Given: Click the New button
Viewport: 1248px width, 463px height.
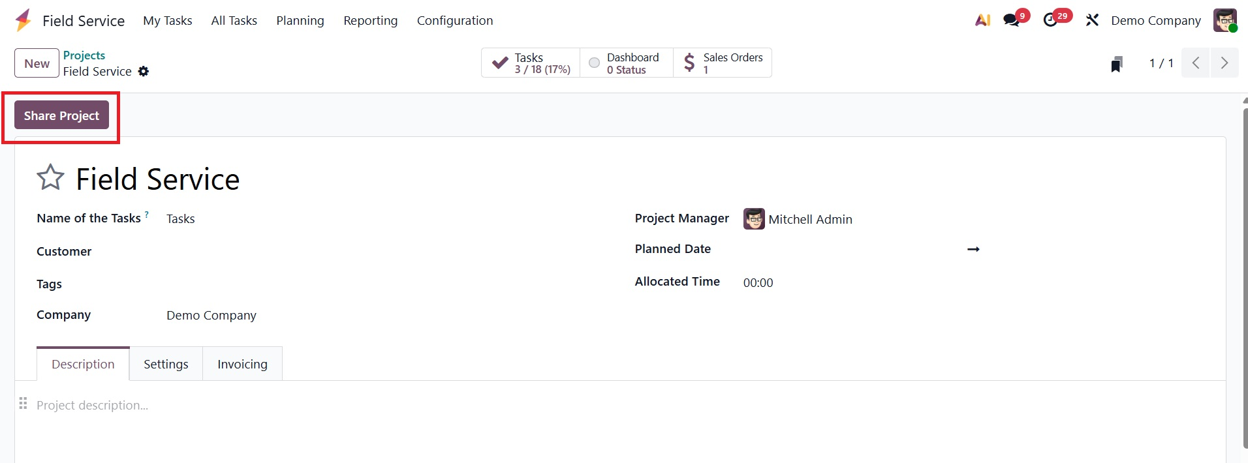Looking at the screenshot, I should (37, 63).
